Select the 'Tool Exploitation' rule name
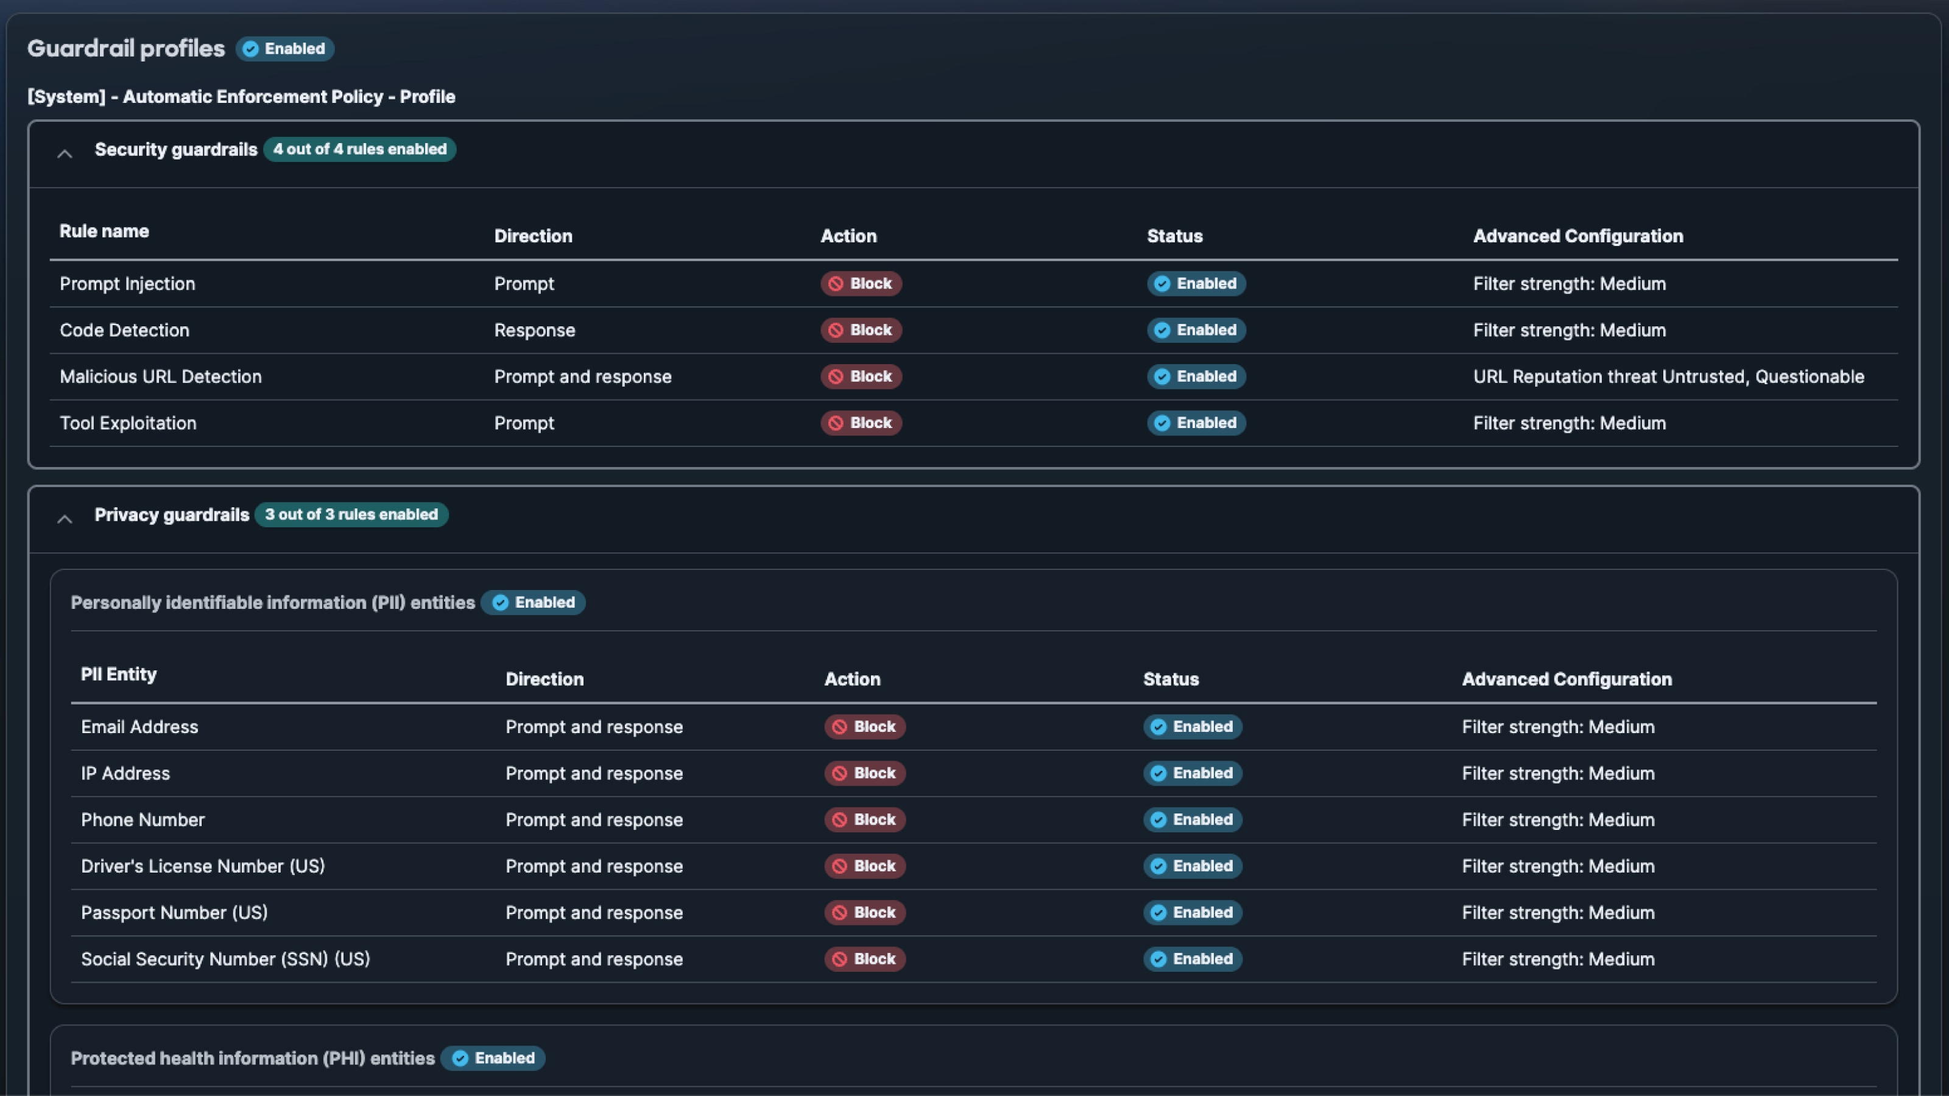This screenshot has width=1949, height=1096. click(x=128, y=423)
